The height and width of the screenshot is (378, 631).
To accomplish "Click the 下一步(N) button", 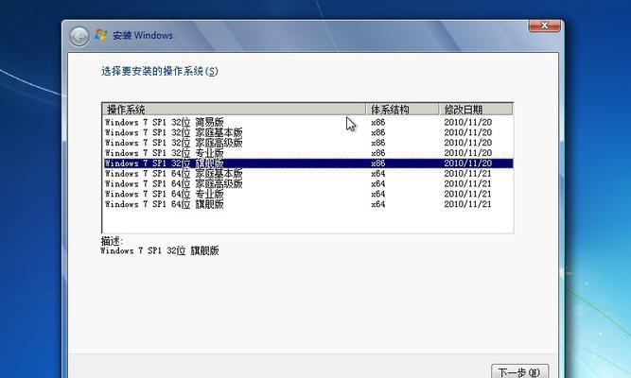I will coord(519,372).
